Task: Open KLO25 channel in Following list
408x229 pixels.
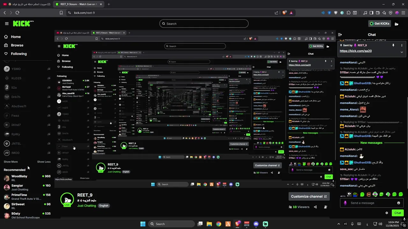Action: click(x=27, y=78)
